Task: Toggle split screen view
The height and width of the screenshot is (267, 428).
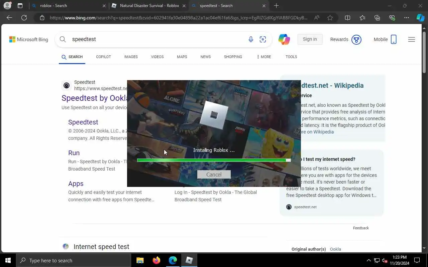Action: tap(347, 18)
